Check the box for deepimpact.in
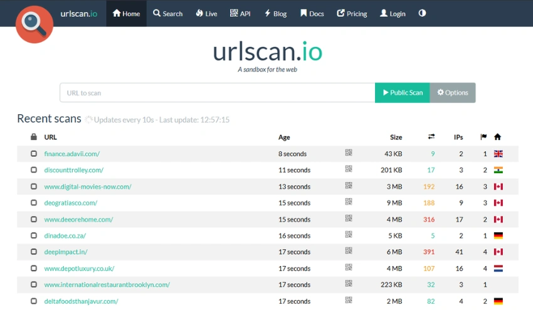This screenshot has width=533, height=310. 34,252
